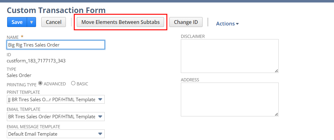
Task: Click the Cancel button
Action: coord(53,22)
